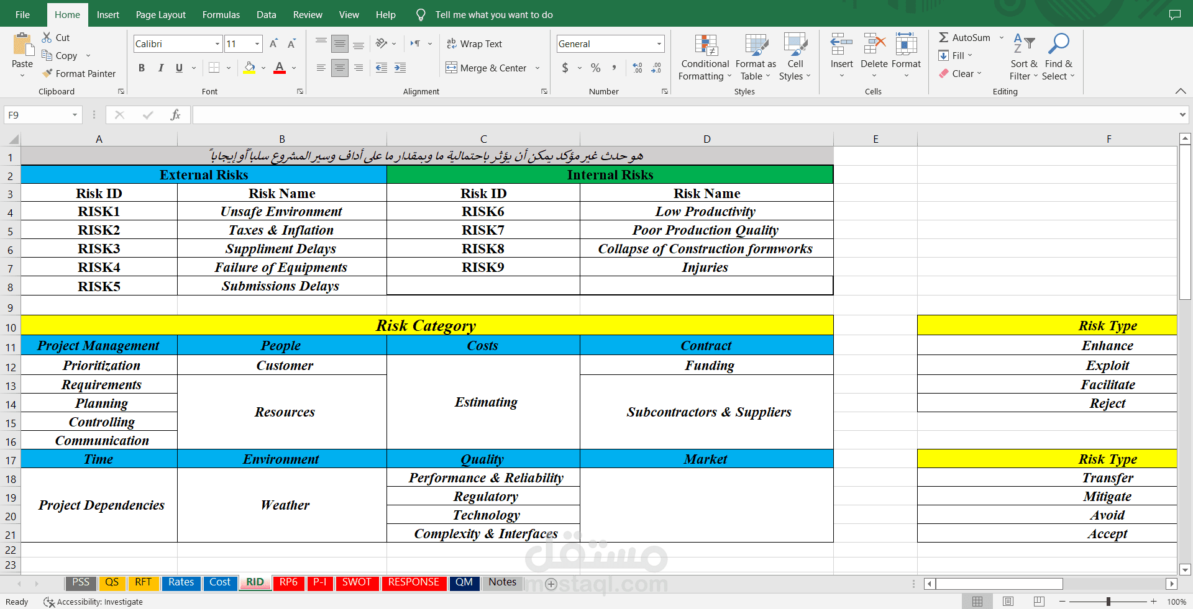Click the AutoSum sigma icon
The image size is (1193, 609).
click(x=944, y=37)
